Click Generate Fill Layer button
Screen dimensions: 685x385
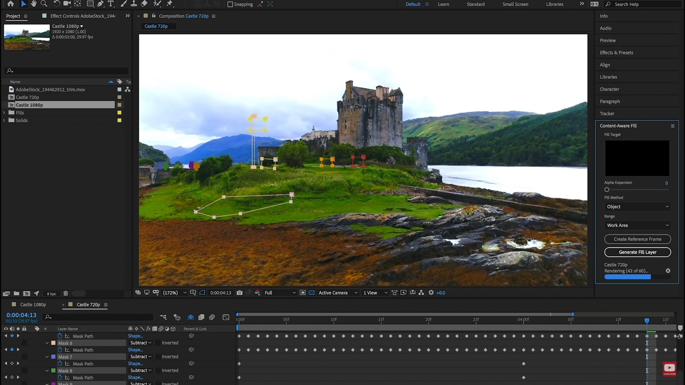click(x=637, y=252)
